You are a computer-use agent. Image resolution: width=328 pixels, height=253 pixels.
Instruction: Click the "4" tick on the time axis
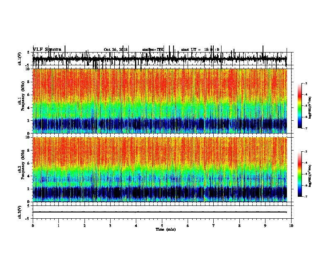136,226
